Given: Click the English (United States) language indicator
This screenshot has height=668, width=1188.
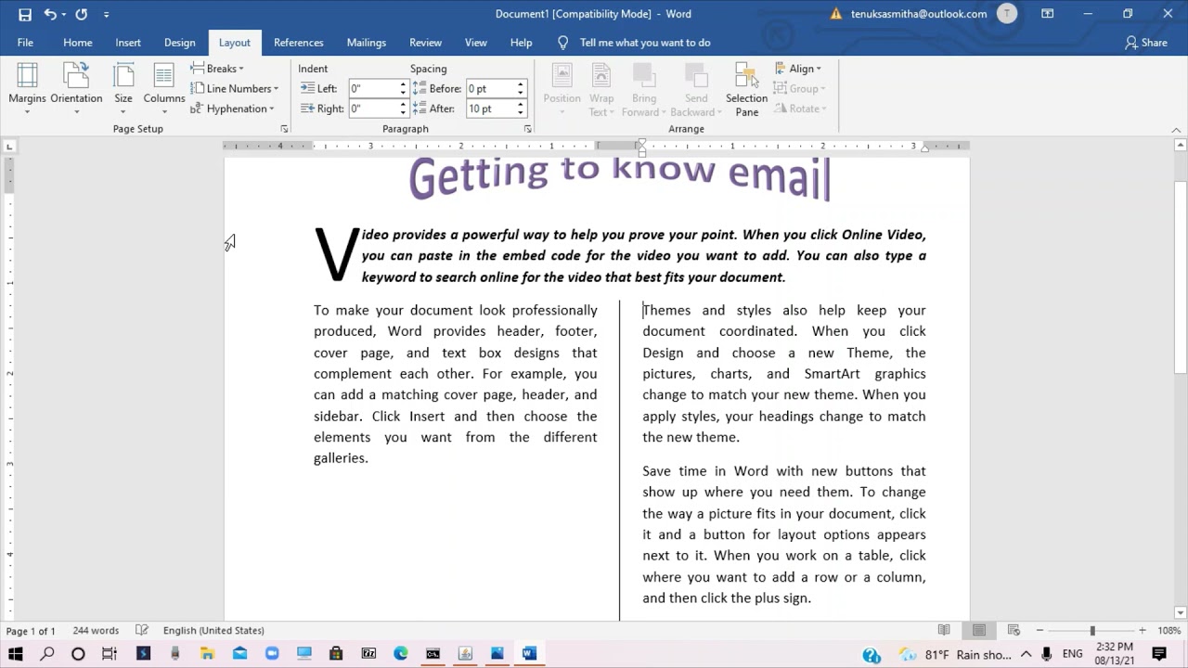Looking at the screenshot, I should (213, 631).
